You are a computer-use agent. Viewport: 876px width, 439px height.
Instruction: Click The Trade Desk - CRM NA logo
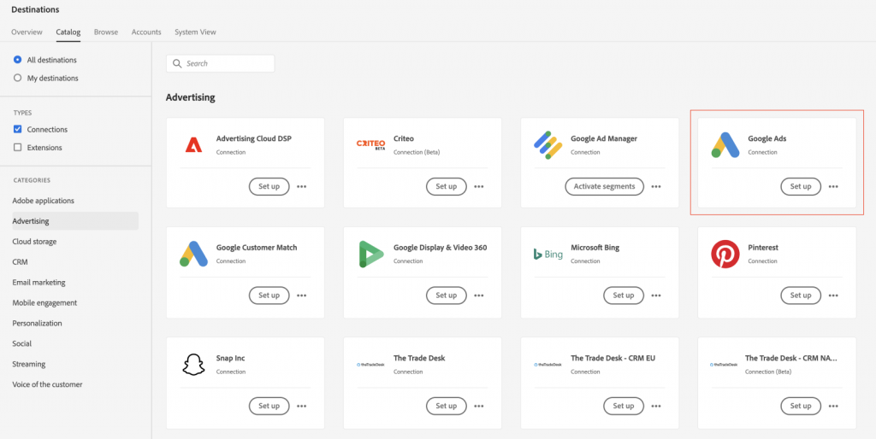tap(725, 364)
